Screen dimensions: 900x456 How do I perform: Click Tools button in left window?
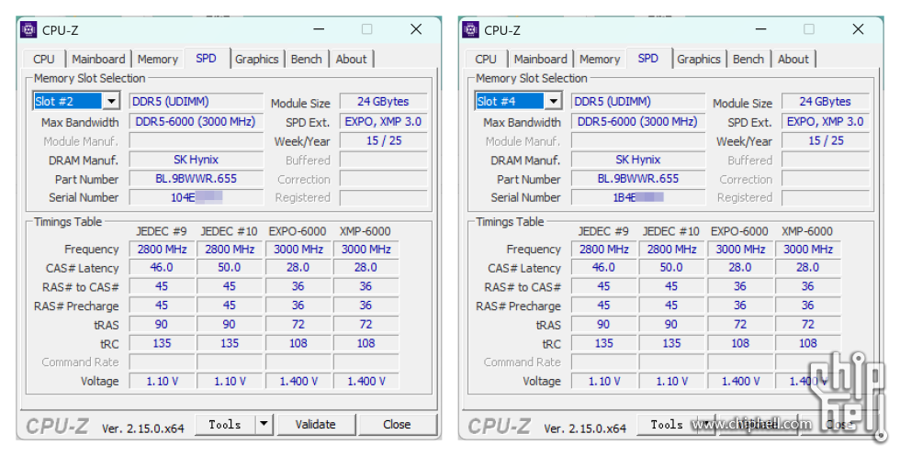pyautogui.click(x=225, y=425)
